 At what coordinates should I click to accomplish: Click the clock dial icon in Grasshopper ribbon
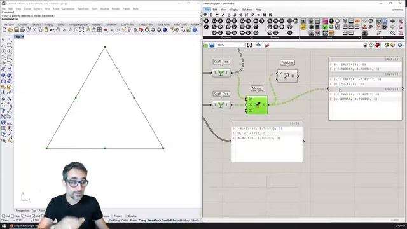[331, 21]
